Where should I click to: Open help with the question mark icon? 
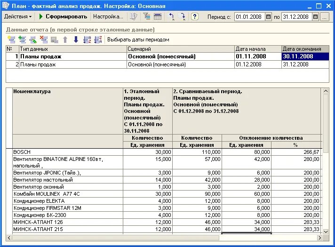tap(195, 16)
